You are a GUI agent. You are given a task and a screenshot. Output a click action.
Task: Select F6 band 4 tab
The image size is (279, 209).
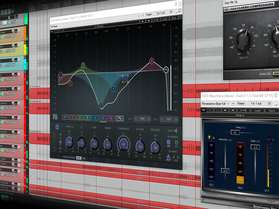(x=95, y=118)
